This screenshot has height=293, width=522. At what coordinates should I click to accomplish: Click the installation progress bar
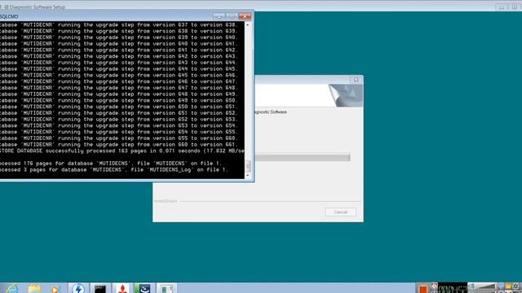(x=303, y=157)
